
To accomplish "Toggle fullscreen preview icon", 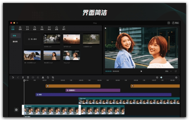I will tap(176, 71).
